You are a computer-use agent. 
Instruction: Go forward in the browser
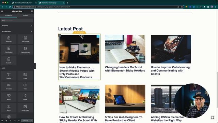pyautogui.click(x=6, y=7)
